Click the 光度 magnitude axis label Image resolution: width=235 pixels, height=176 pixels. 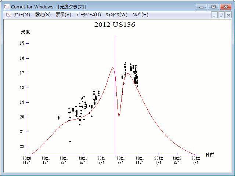point(25,32)
